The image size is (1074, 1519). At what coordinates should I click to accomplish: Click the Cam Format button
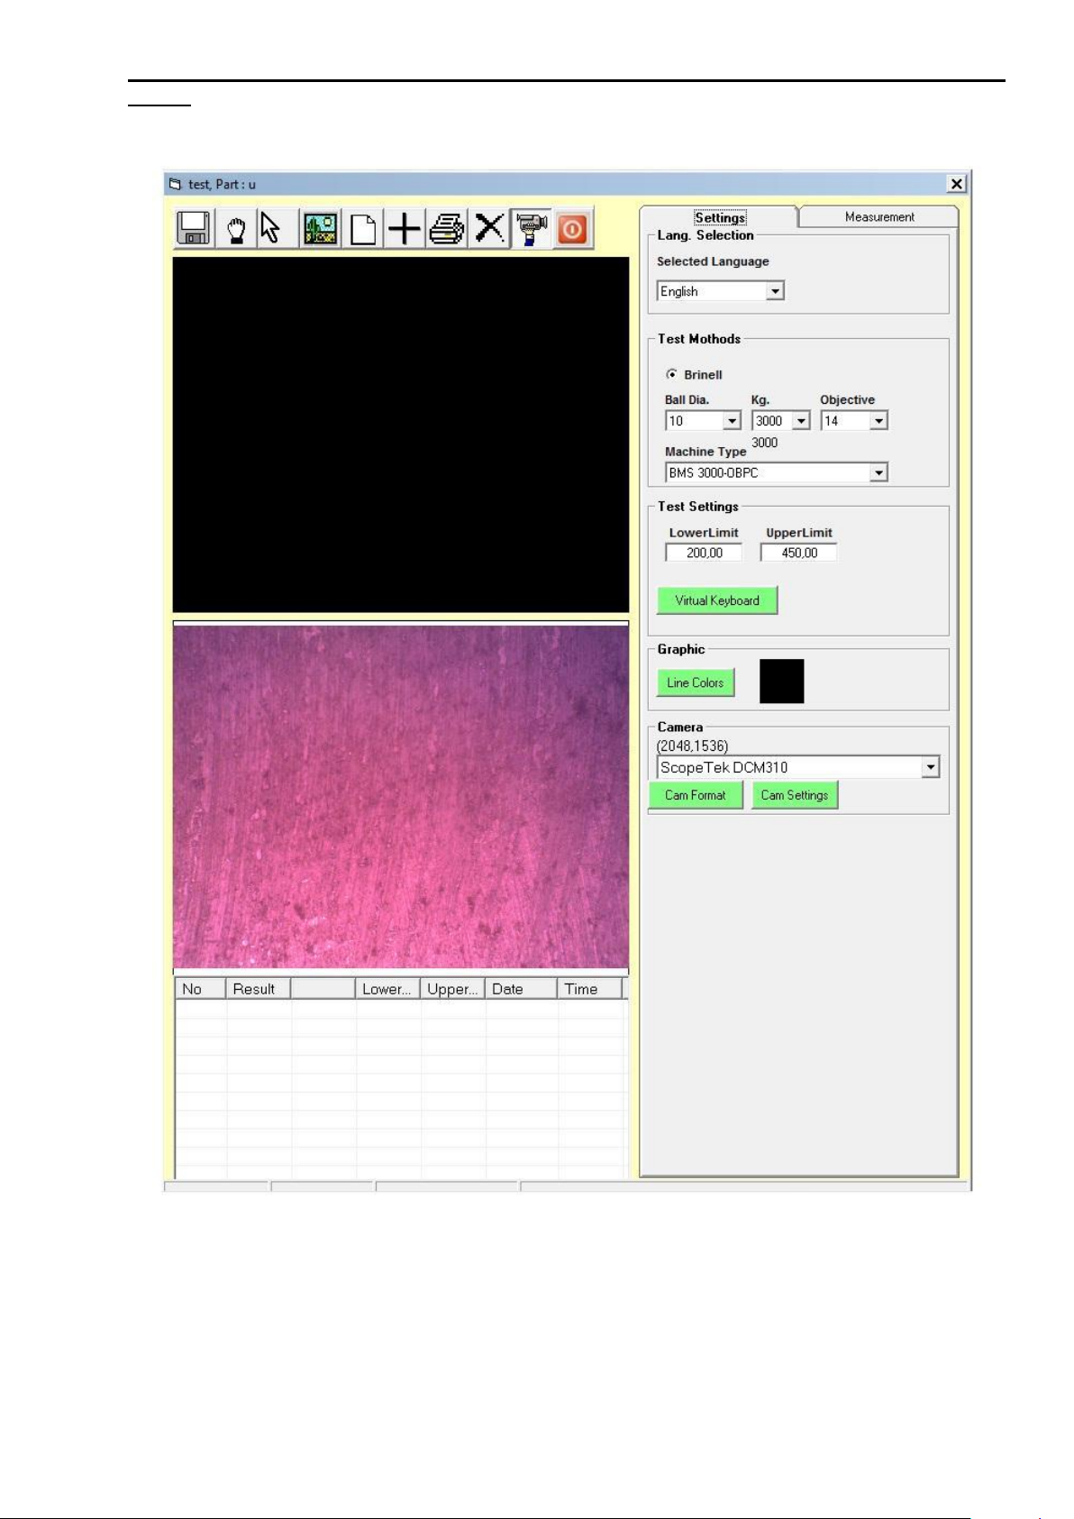tap(696, 795)
